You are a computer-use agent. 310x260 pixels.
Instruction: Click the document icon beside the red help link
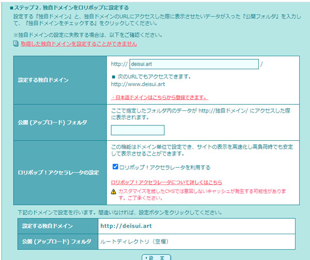tap(16, 43)
